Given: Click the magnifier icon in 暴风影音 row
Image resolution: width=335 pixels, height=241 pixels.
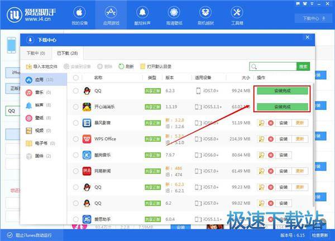Looking at the screenshot, I should [261, 123].
